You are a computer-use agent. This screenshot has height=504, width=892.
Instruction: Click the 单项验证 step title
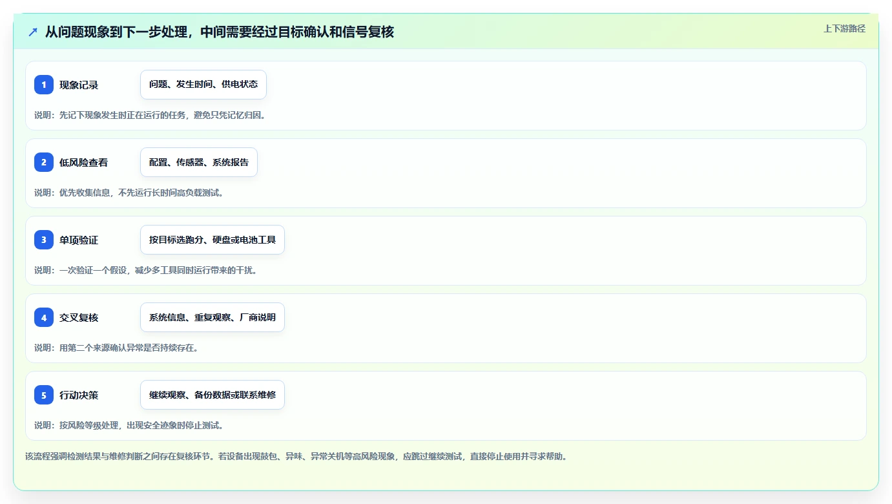(79, 240)
